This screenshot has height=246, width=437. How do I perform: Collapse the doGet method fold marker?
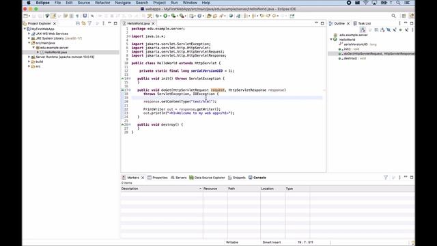point(130,90)
